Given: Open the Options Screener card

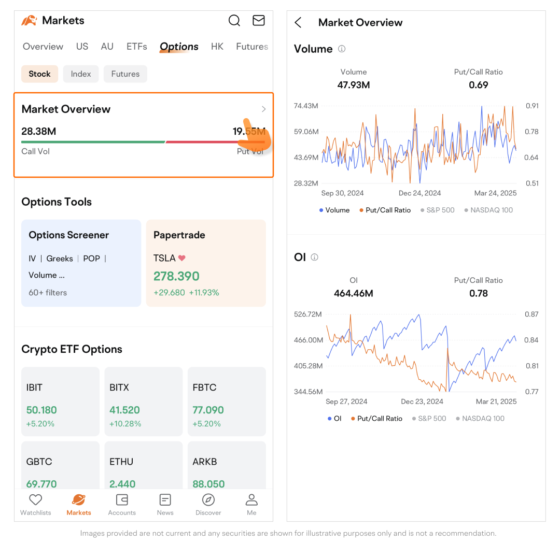Looking at the screenshot, I should (x=81, y=263).
